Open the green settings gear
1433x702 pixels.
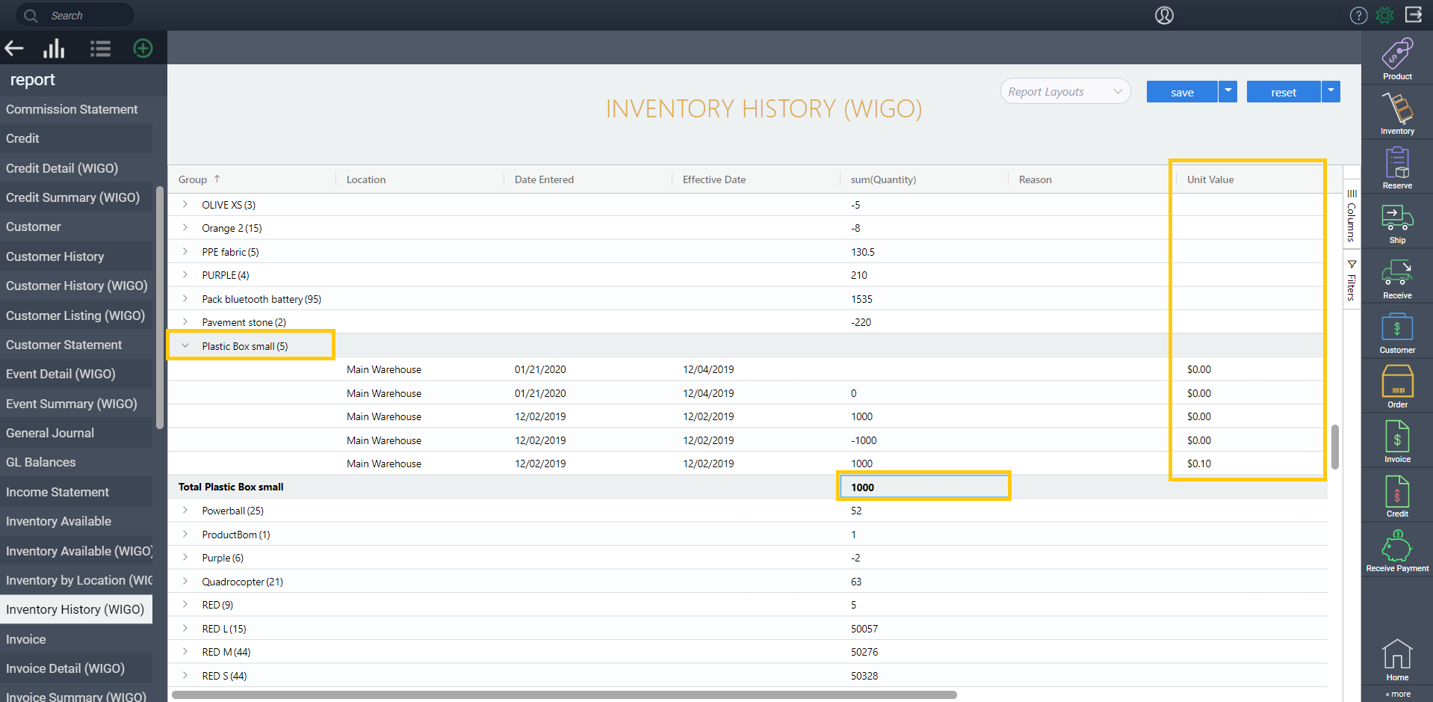point(1384,15)
